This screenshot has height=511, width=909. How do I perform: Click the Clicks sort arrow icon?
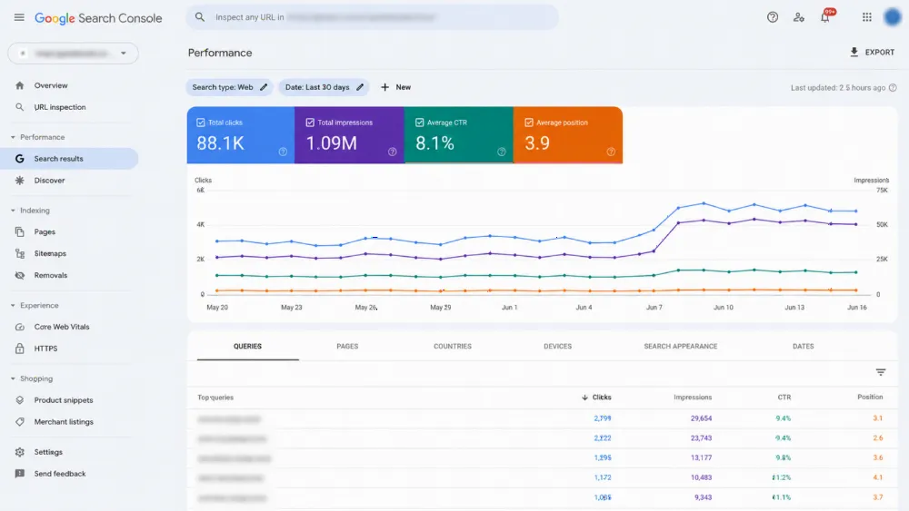(584, 398)
